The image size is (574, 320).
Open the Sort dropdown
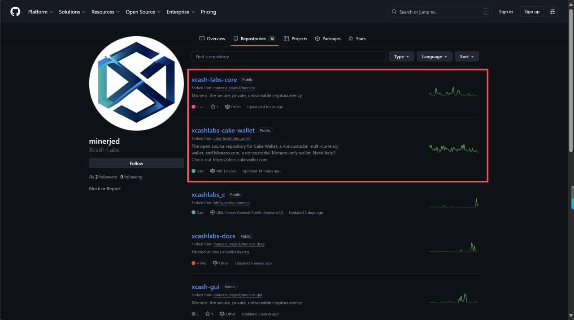pyautogui.click(x=467, y=57)
